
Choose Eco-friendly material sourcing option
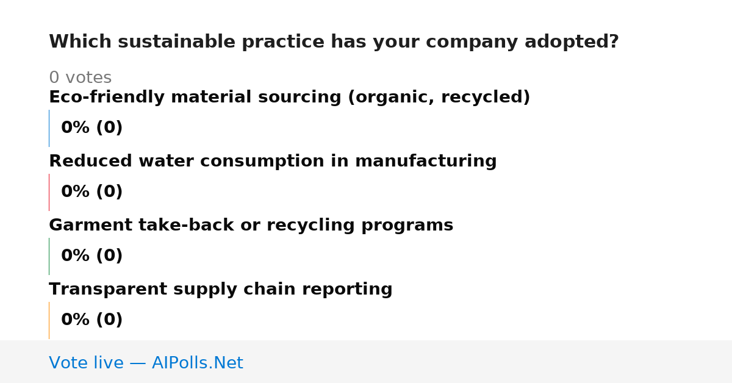click(289, 98)
